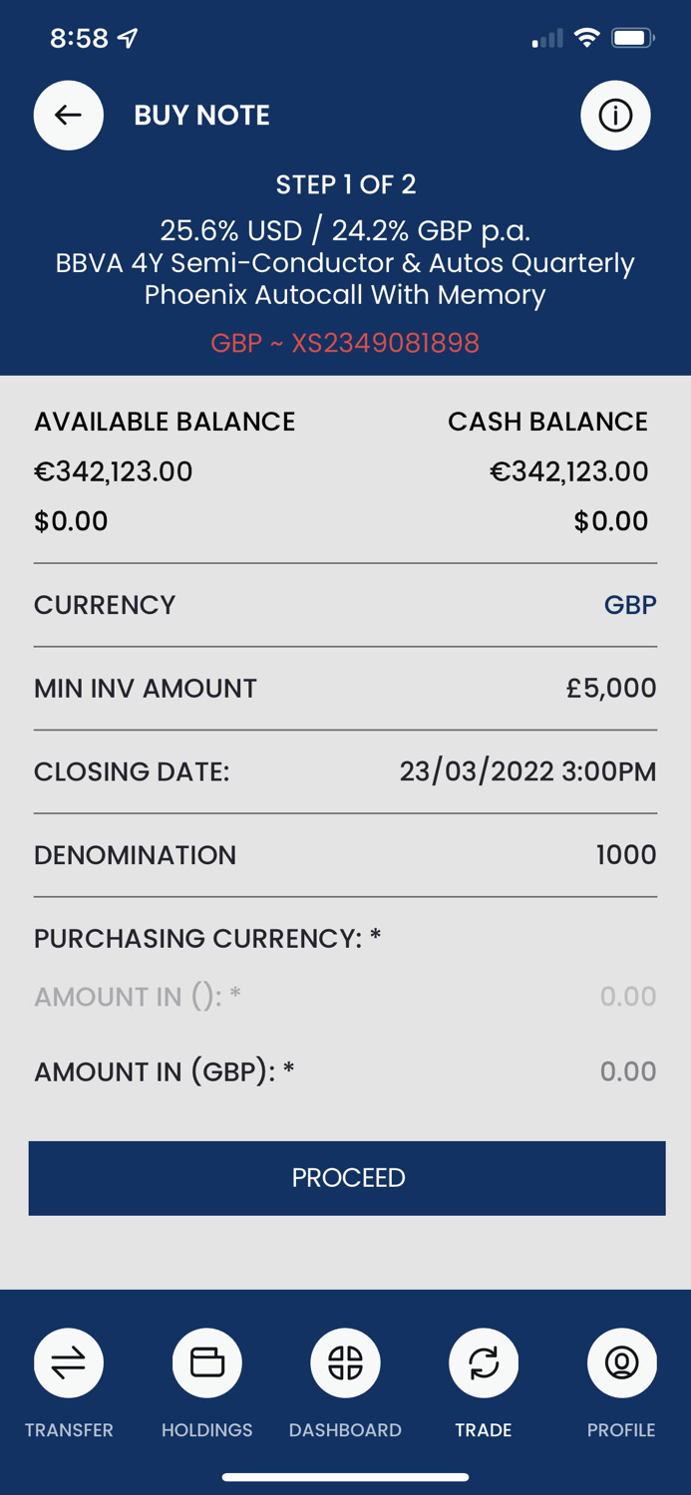Tap the location arrow next to the time

pos(124,37)
